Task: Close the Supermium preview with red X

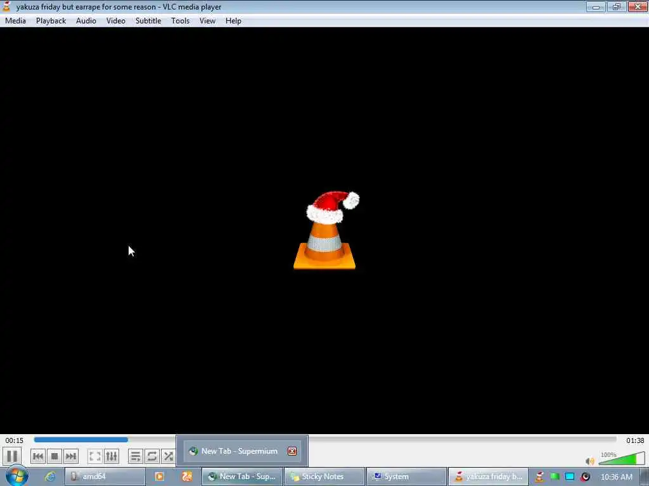Action: (292, 451)
